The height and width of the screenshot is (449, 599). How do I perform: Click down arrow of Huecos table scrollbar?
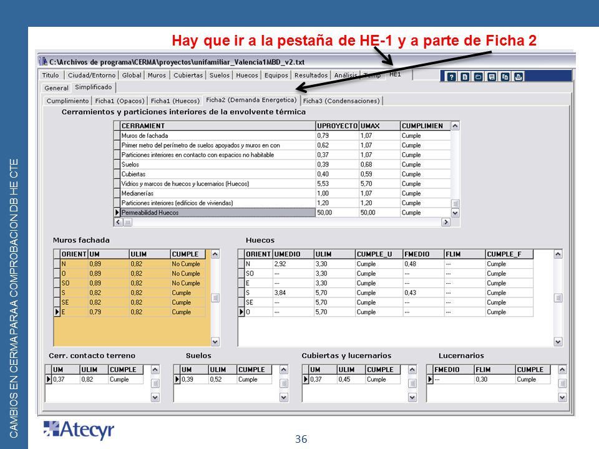point(558,342)
